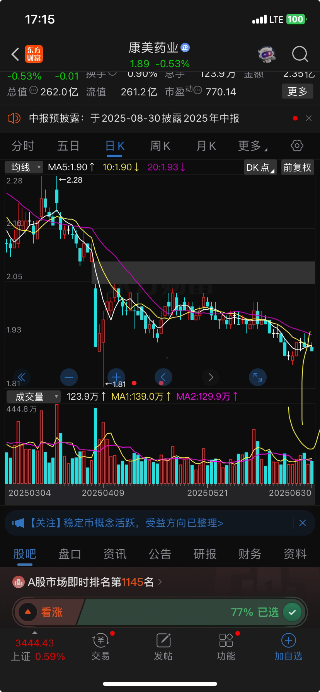Tap the 发帖 compose icon
Viewport: 320px width, 692px height.
tap(163, 640)
